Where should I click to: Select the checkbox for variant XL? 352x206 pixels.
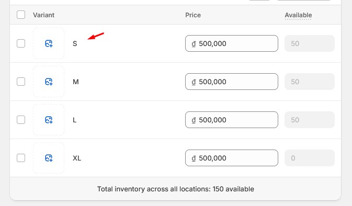coord(21,158)
